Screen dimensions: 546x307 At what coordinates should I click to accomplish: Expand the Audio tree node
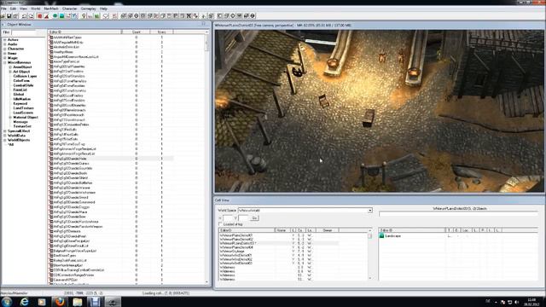[x=5, y=44]
